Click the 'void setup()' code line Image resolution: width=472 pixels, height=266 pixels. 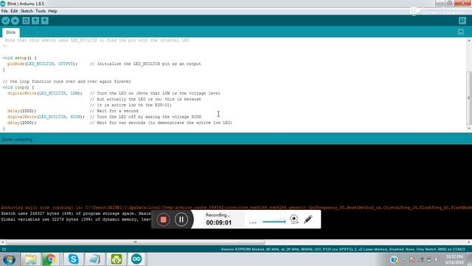(x=20, y=58)
